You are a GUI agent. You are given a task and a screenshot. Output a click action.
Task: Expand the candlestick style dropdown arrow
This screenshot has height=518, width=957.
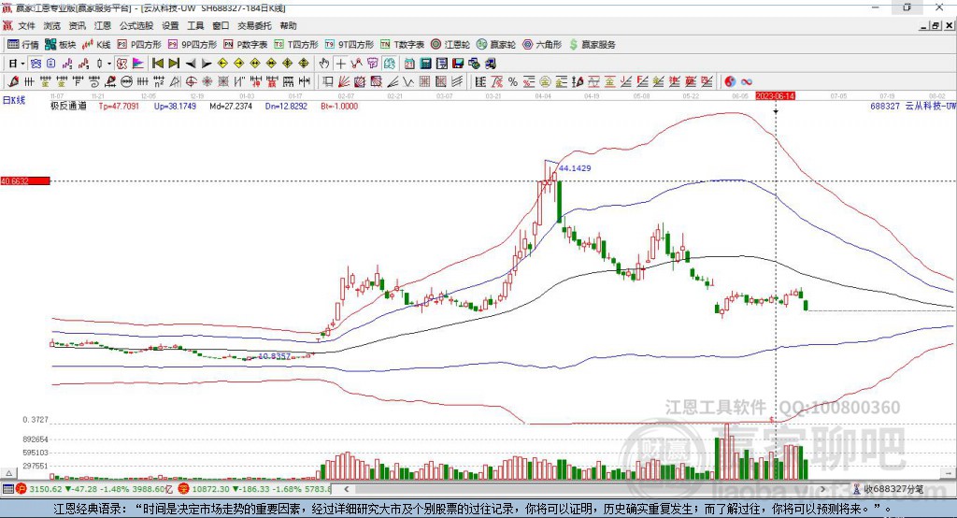109,64
